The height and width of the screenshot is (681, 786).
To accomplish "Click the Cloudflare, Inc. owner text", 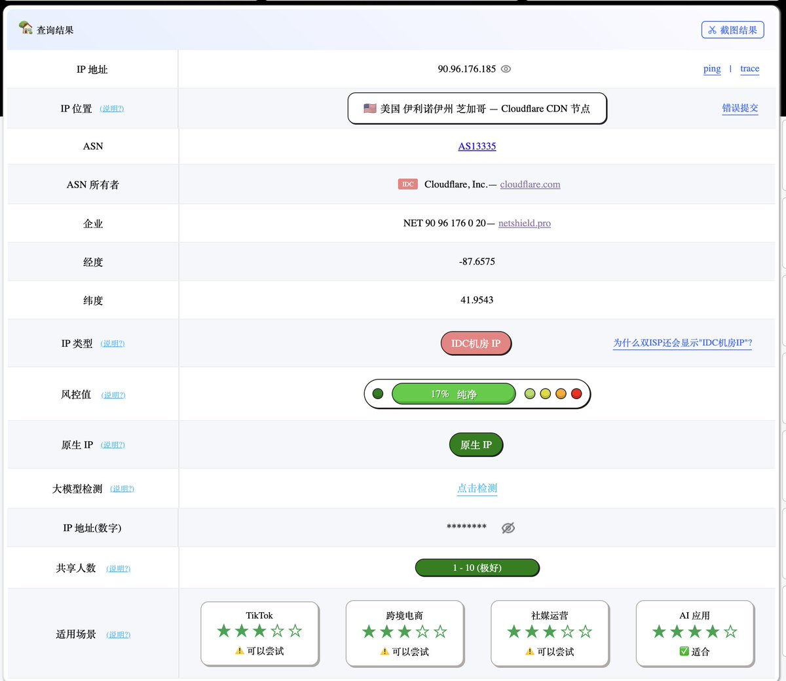I will [456, 184].
